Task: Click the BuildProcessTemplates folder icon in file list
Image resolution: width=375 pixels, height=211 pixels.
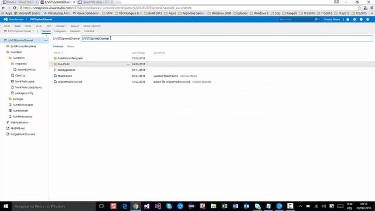Action: point(55,59)
